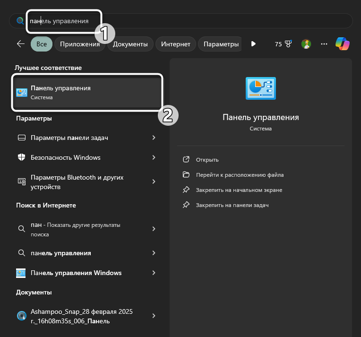361x337 pixels.
Task: Click Панель управления title in preview pane
Action: click(x=261, y=117)
